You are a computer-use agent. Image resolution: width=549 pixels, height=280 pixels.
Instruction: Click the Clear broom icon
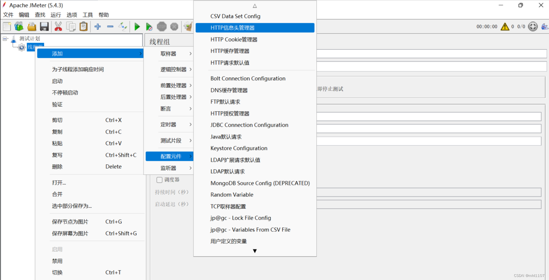tap(188, 27)
